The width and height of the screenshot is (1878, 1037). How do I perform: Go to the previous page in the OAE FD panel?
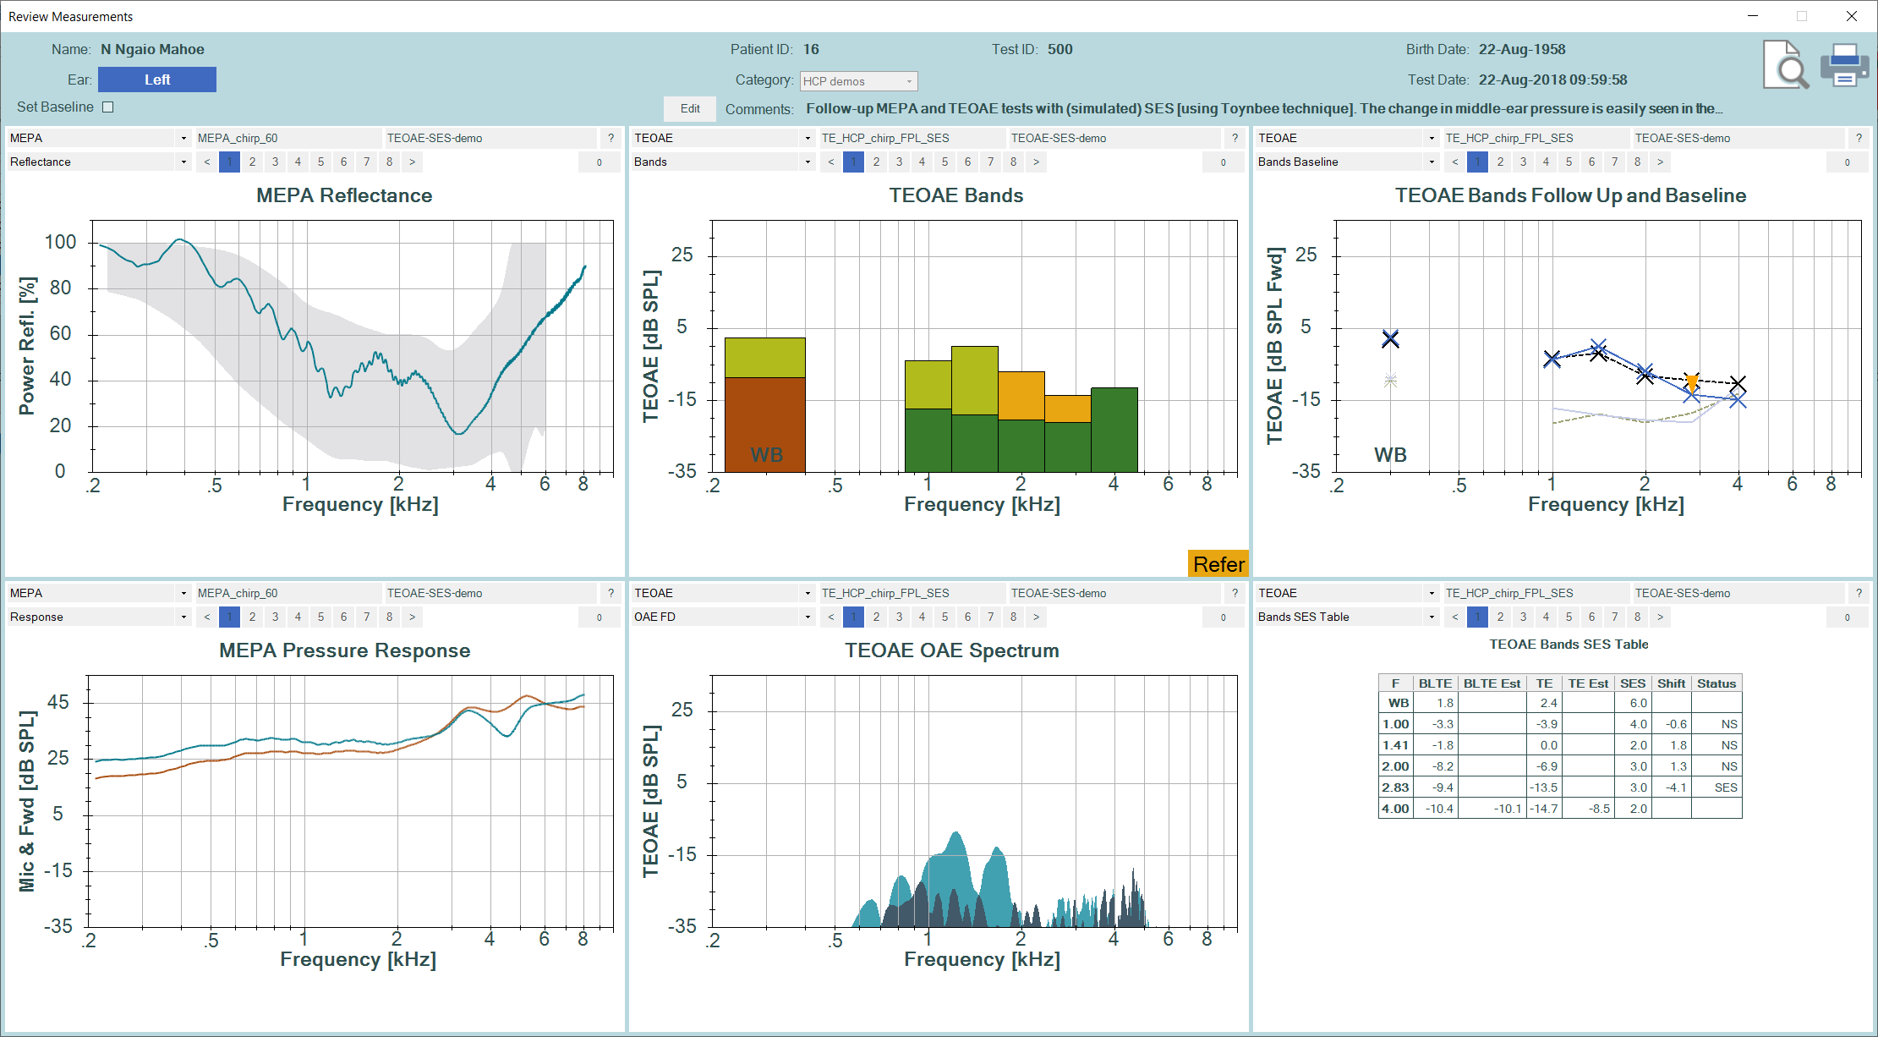pos(830,617)
